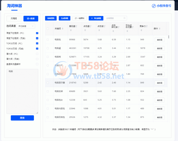Switch to 只淘词 mode

click(14, 19)
